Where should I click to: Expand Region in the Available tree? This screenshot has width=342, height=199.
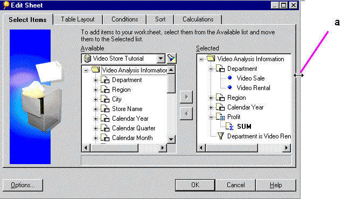coord(95,90)
